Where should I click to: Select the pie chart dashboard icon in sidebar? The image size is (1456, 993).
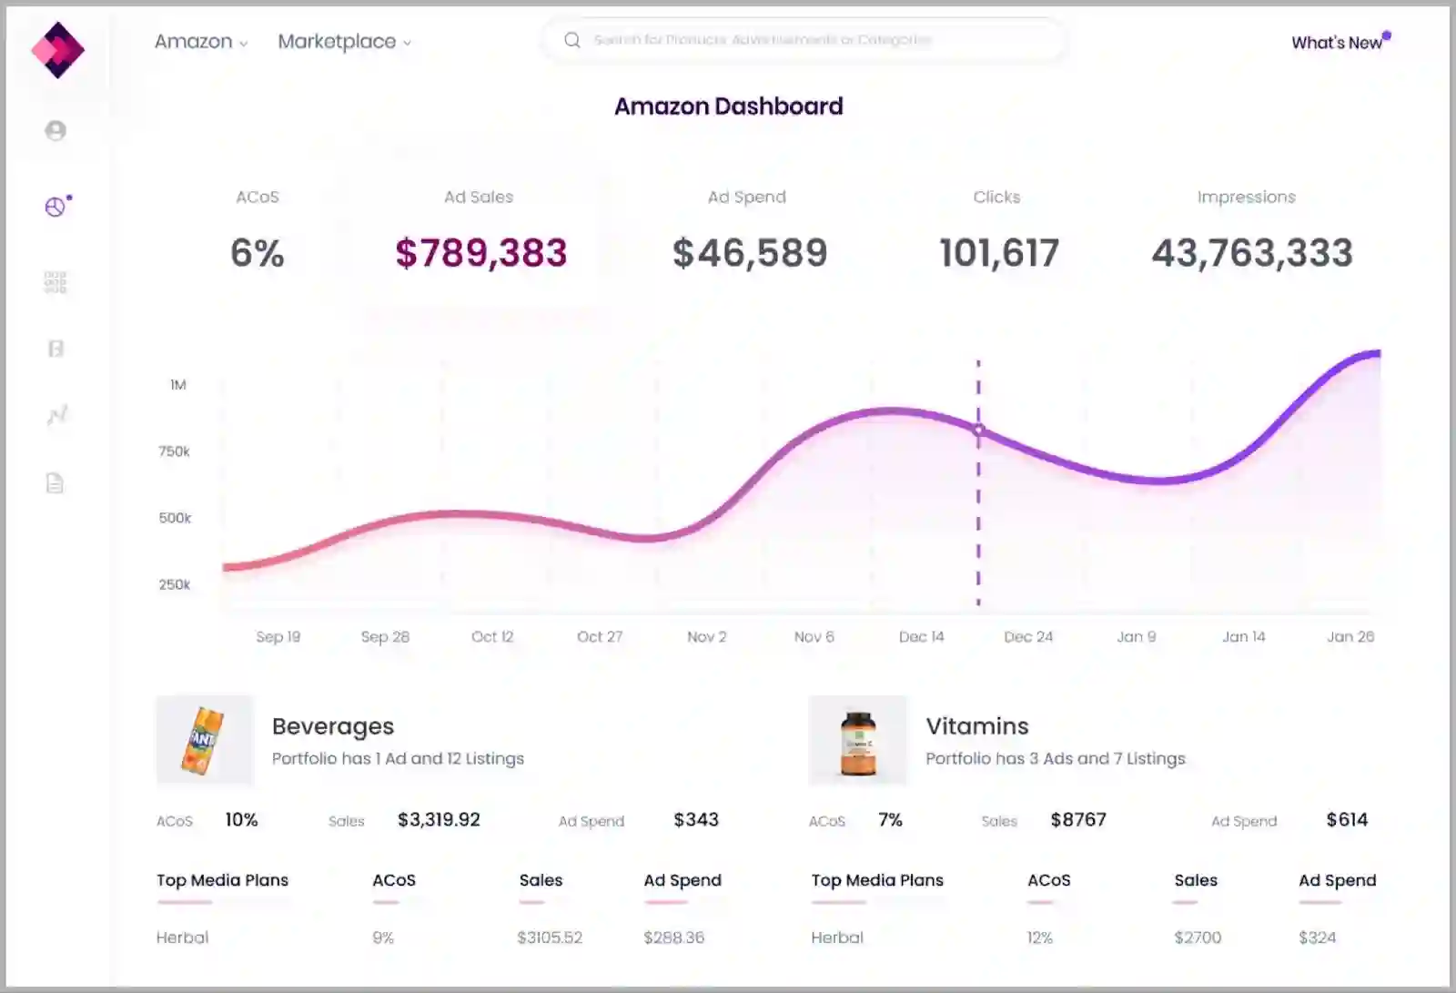pyautogui.click(x=55, y=207)
